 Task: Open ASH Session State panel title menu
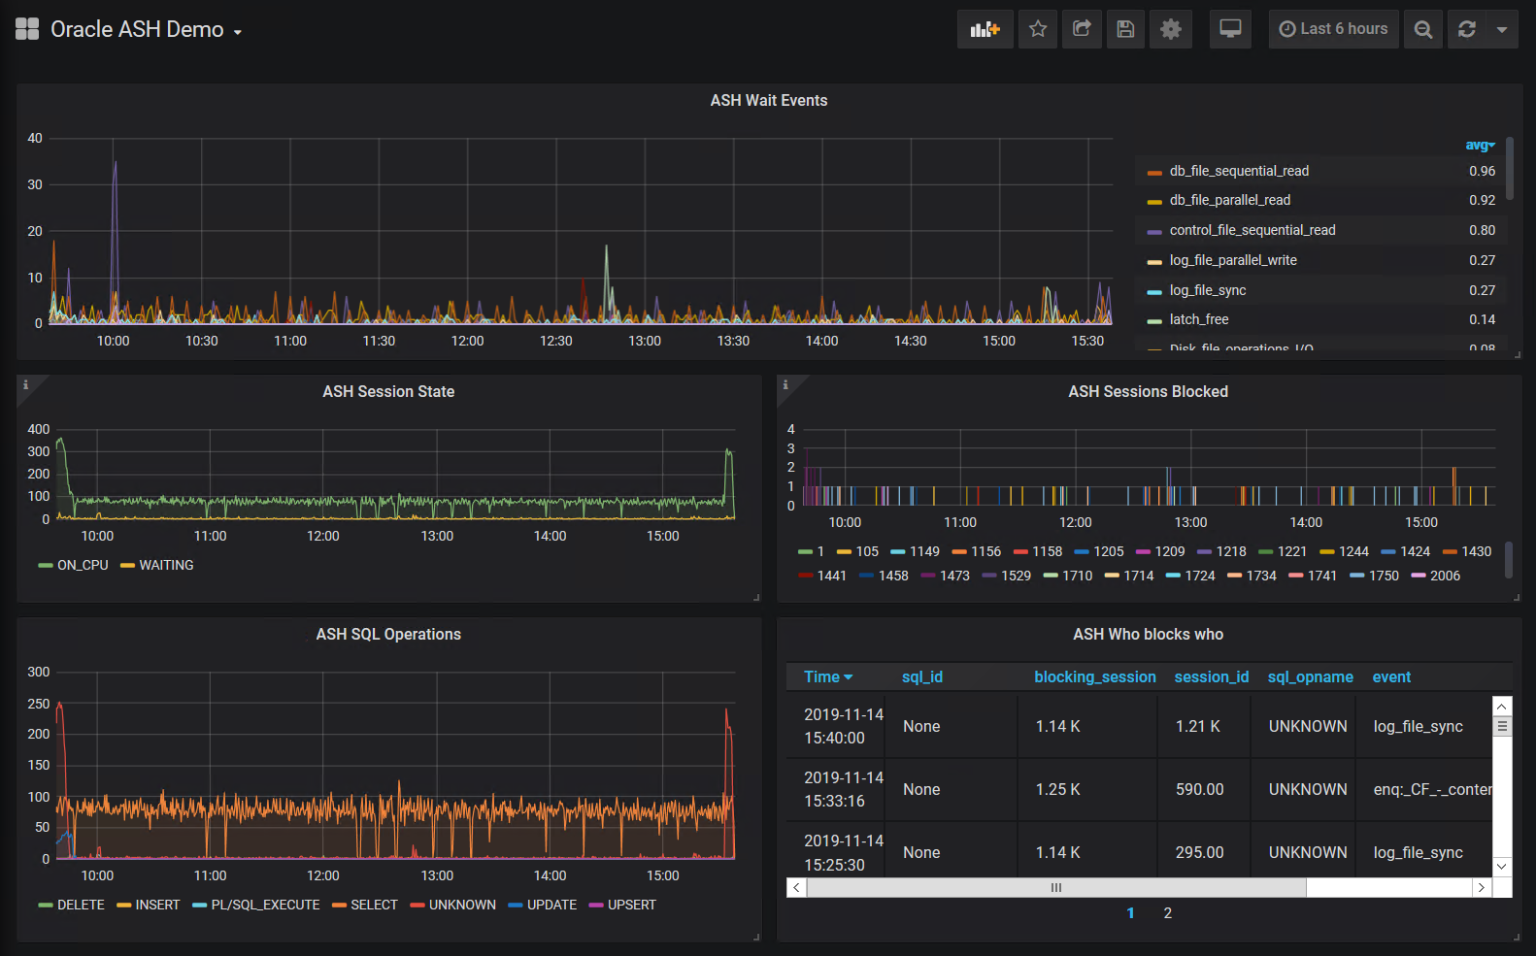(x=388, y=391)
